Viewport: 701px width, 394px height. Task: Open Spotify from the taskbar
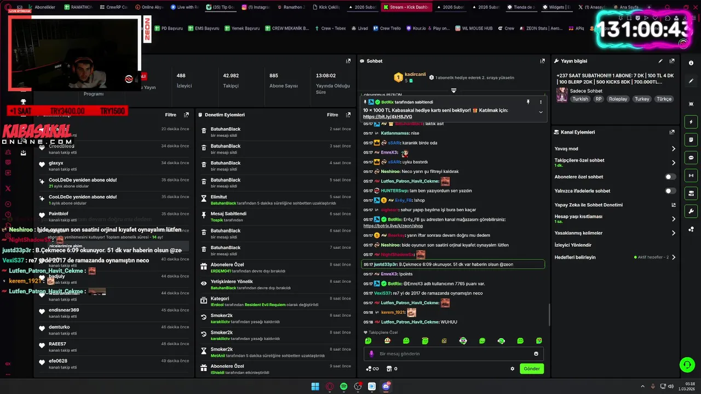(343, 386)
